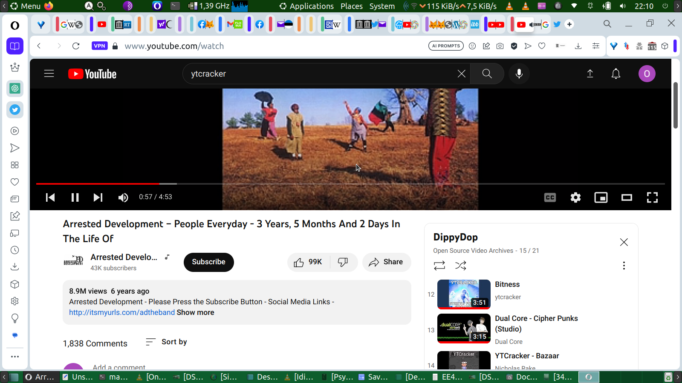This screenshot has height=383, width=682.
Task: Open a new tab with plus button
Action: [569, 24]
